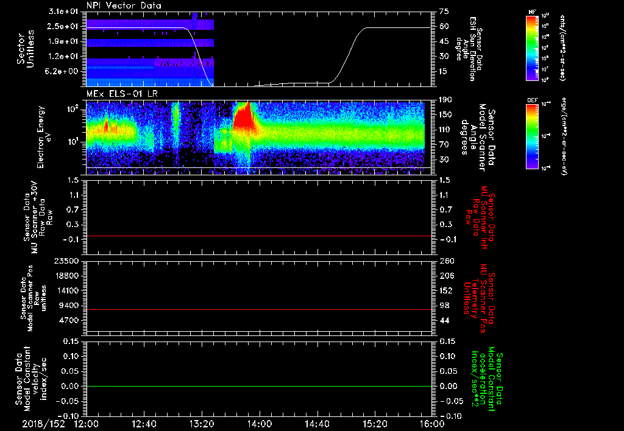This screenshot has width=624, height=431.
Task: Click the "23500" scanner position tick label
Action: click(67, 261)
